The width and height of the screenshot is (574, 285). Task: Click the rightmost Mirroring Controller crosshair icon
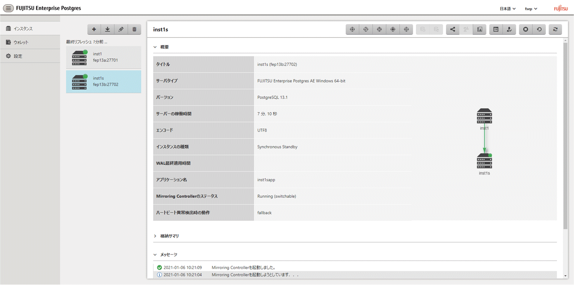406,29
